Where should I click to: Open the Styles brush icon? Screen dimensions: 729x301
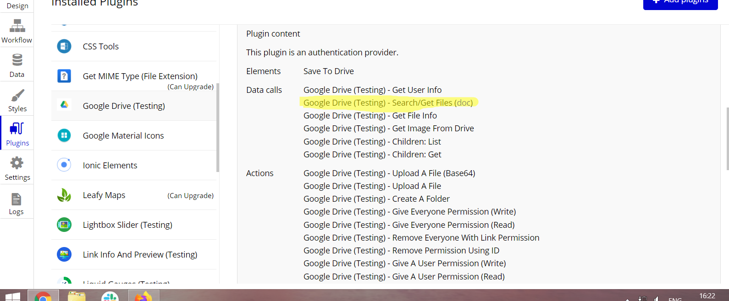click(x=17, y=95)
